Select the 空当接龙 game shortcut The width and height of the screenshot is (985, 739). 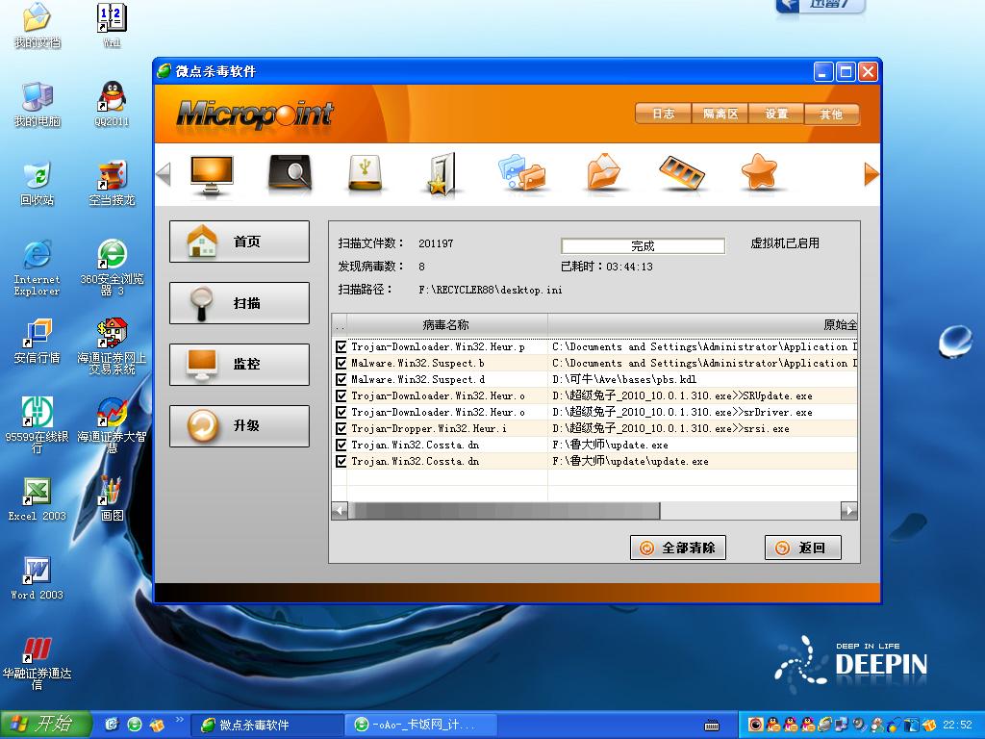pyautogui.click(x=112, y=184)
